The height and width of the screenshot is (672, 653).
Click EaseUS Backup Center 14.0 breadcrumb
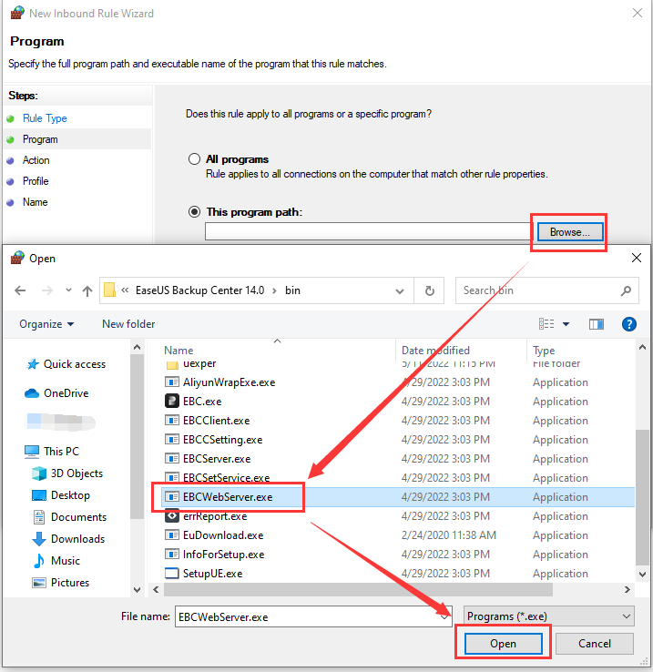(199, 290)
